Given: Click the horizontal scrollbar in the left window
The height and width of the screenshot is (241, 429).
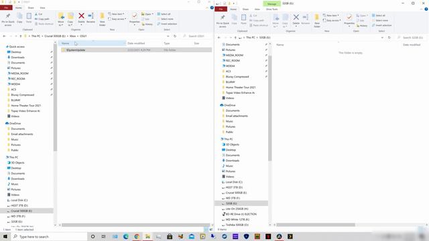Looking at the screenshot, I should tap(135, 225).
